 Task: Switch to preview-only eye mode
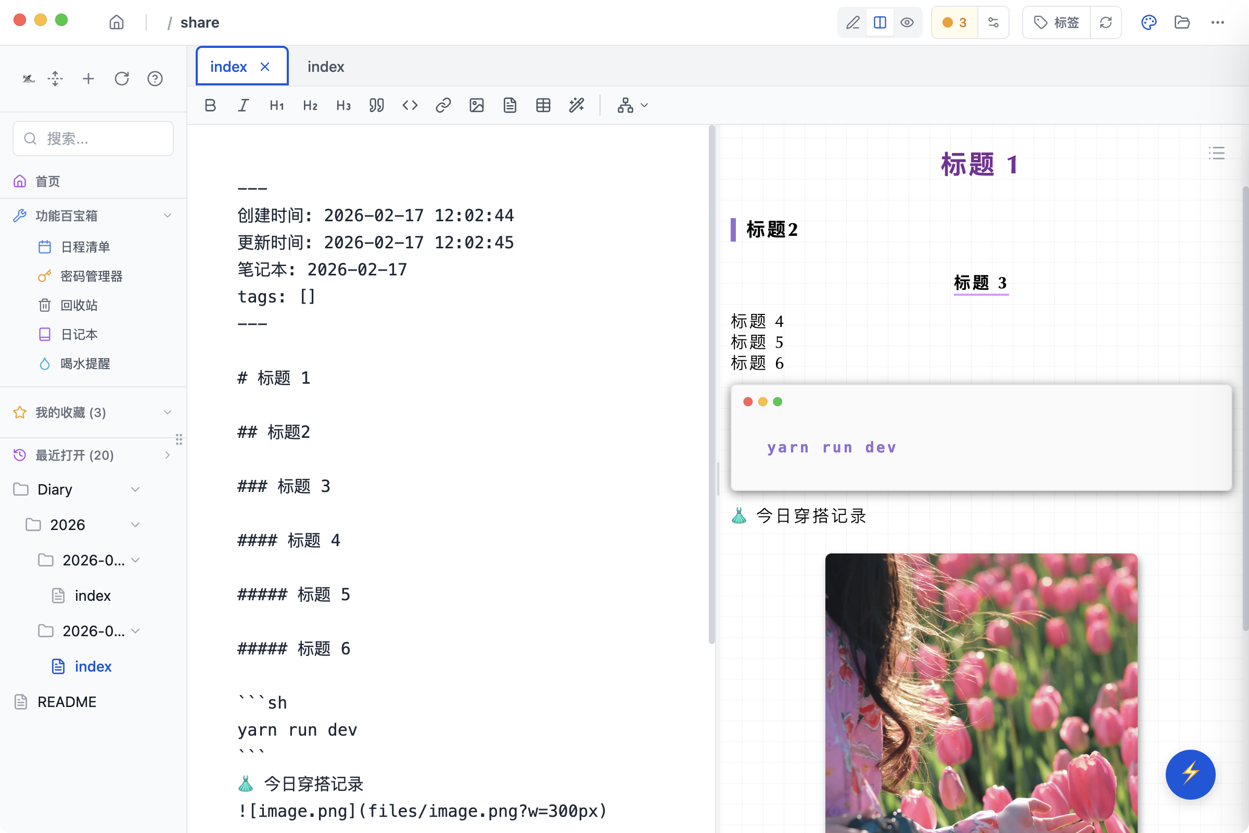click(x=907, y=22)
